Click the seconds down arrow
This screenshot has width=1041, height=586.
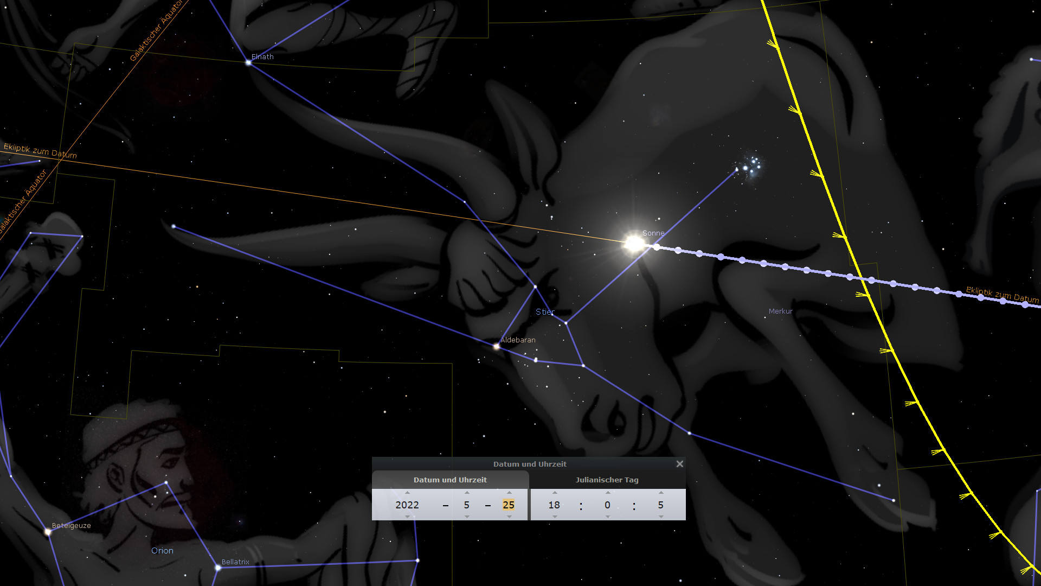tap(660, 517)
